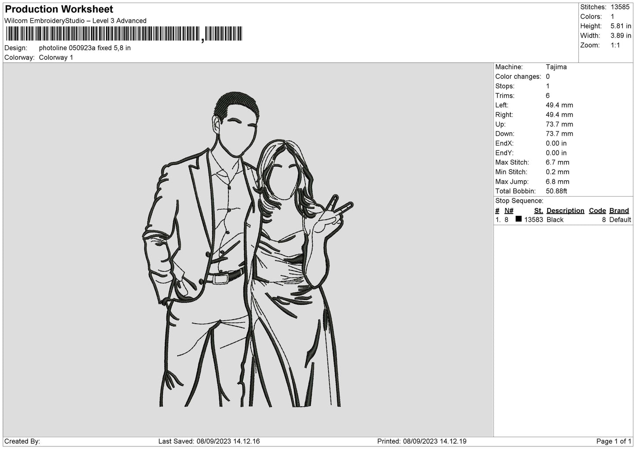
Task: Click the embroidery design preview of the couple
Action: pyautogui.click(x=248, y=249)
